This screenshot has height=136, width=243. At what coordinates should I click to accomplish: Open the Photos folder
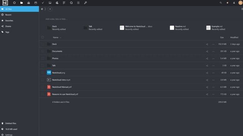pyautogui.click(x=55, y=59)
